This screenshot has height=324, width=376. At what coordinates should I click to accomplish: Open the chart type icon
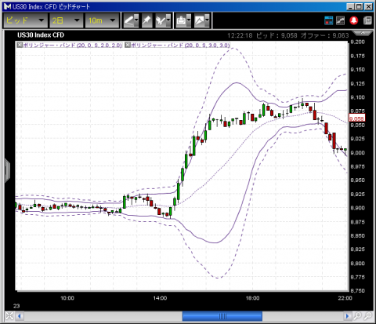click(202, 20)
